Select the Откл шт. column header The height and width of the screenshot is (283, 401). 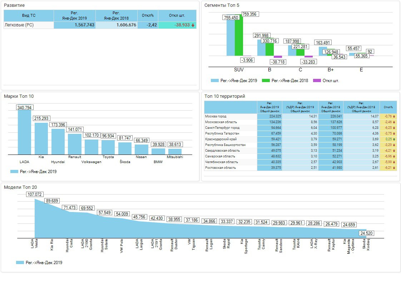coord(177,16)
